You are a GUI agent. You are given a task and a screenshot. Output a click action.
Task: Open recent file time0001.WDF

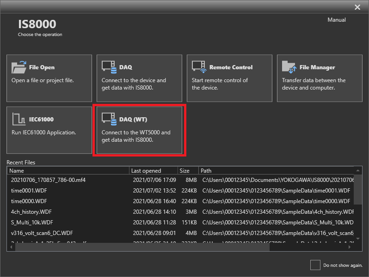coord(29,190)
